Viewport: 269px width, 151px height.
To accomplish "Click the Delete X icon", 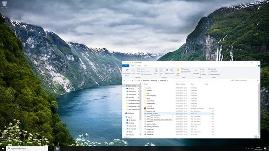I will tap(166, 70).
